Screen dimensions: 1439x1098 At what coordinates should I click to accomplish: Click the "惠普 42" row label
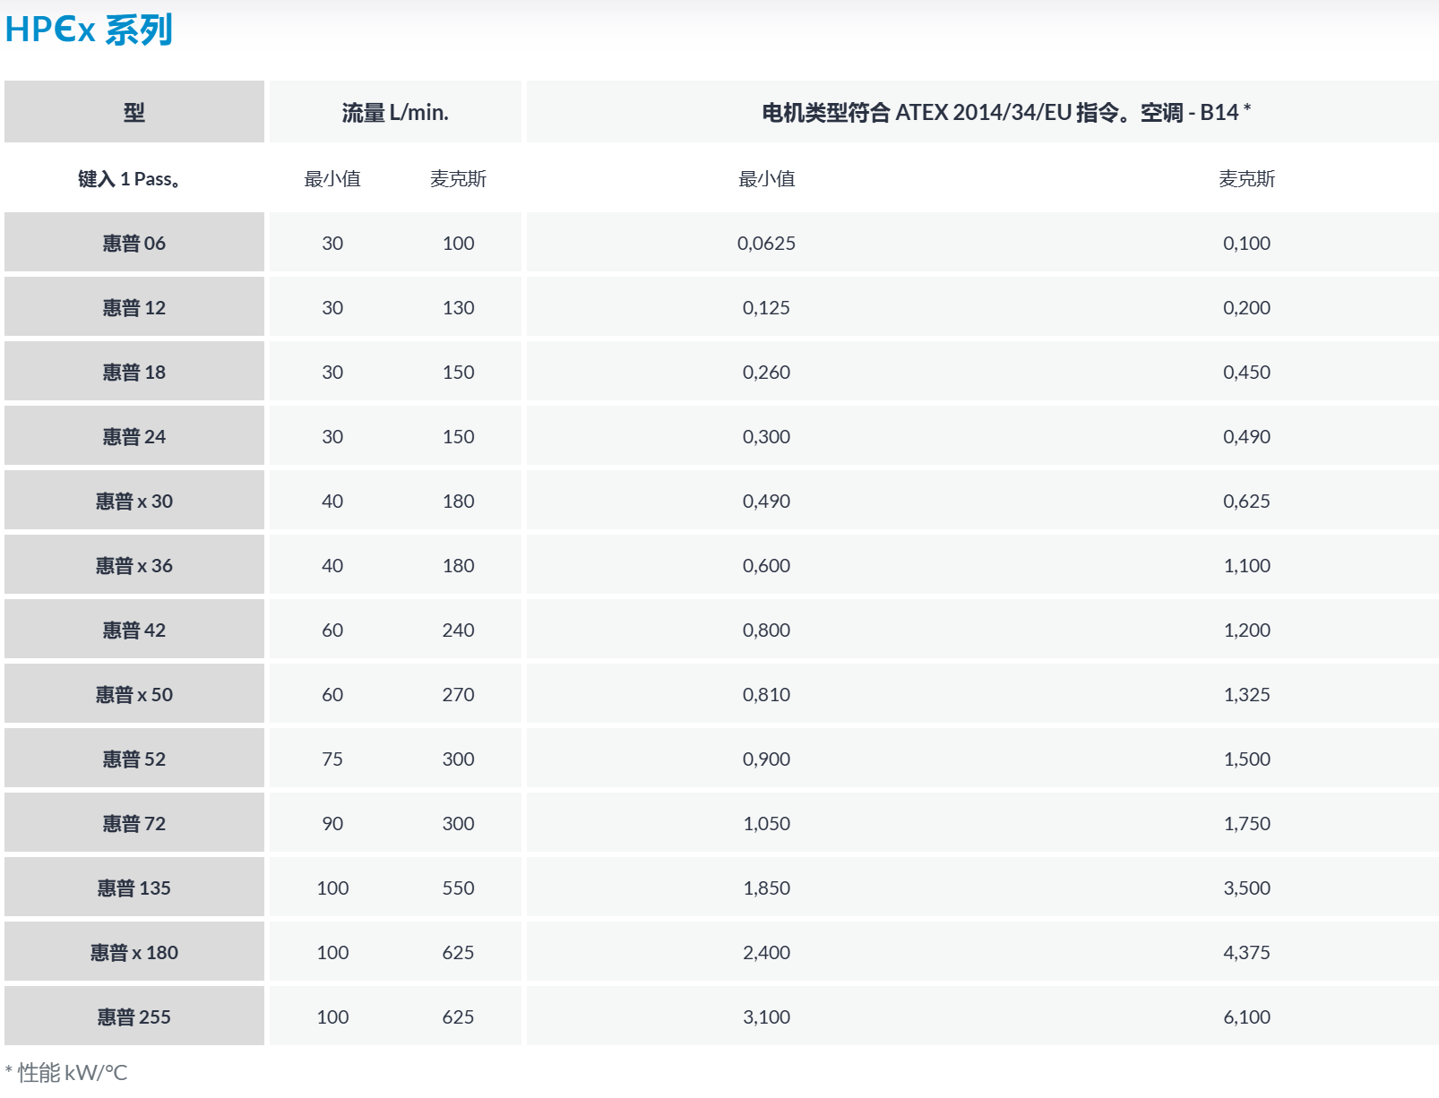pyautogui.click(x=134, y=630)
